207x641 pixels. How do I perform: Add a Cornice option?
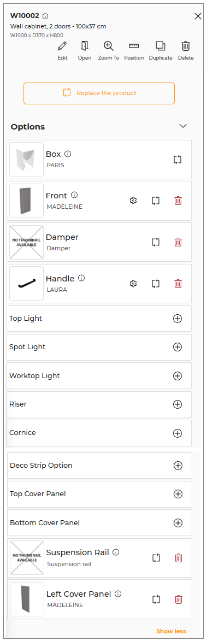tap(177, 433)
